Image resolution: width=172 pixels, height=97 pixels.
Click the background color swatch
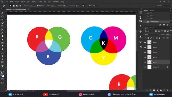tap(3, 76)
